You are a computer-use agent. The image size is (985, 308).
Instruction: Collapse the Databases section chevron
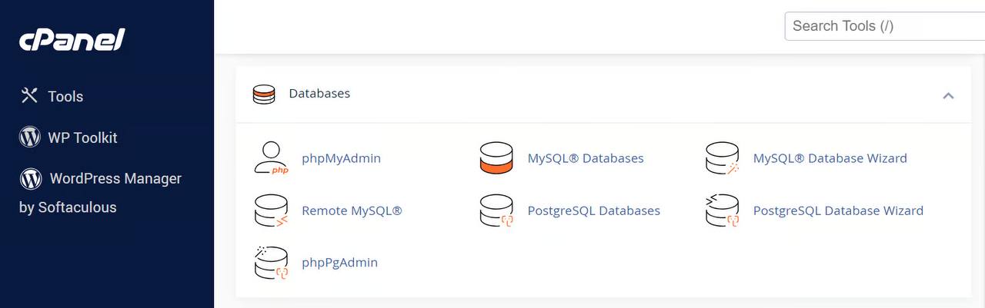[948, 95]
